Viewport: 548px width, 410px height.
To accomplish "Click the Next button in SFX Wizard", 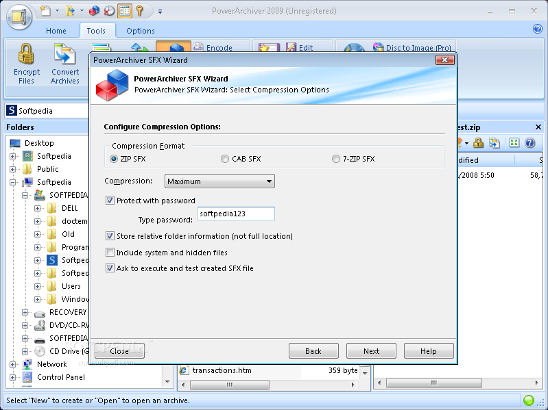I will point(371,350).
